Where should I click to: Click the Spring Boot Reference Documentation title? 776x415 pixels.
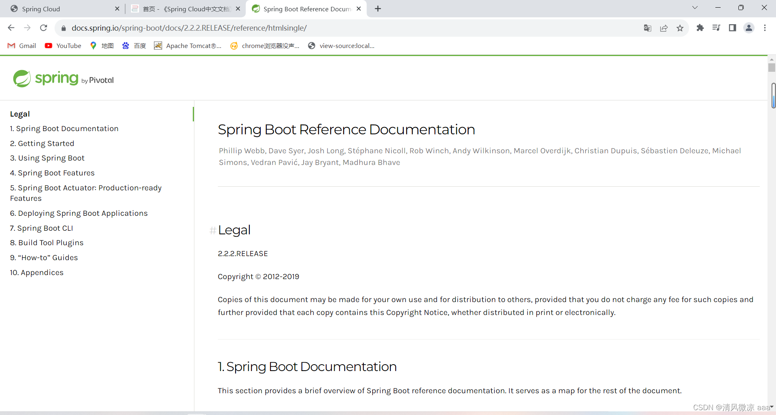point(346,129)
